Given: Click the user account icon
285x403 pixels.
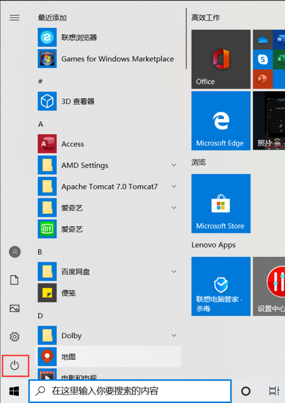Looking at the screenshot, I should pyautogui.click(x=15, y=252).
